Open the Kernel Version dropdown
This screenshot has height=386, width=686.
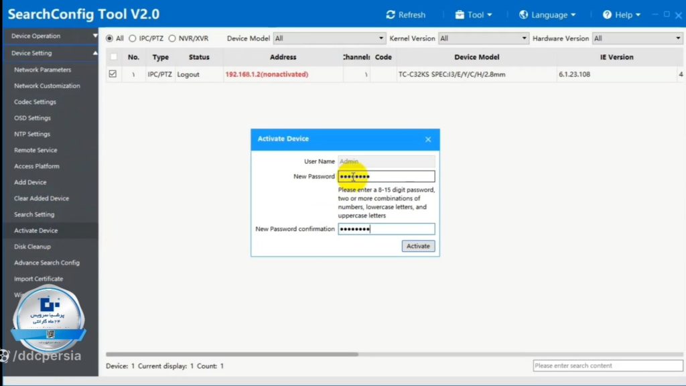tap(484, 38)
